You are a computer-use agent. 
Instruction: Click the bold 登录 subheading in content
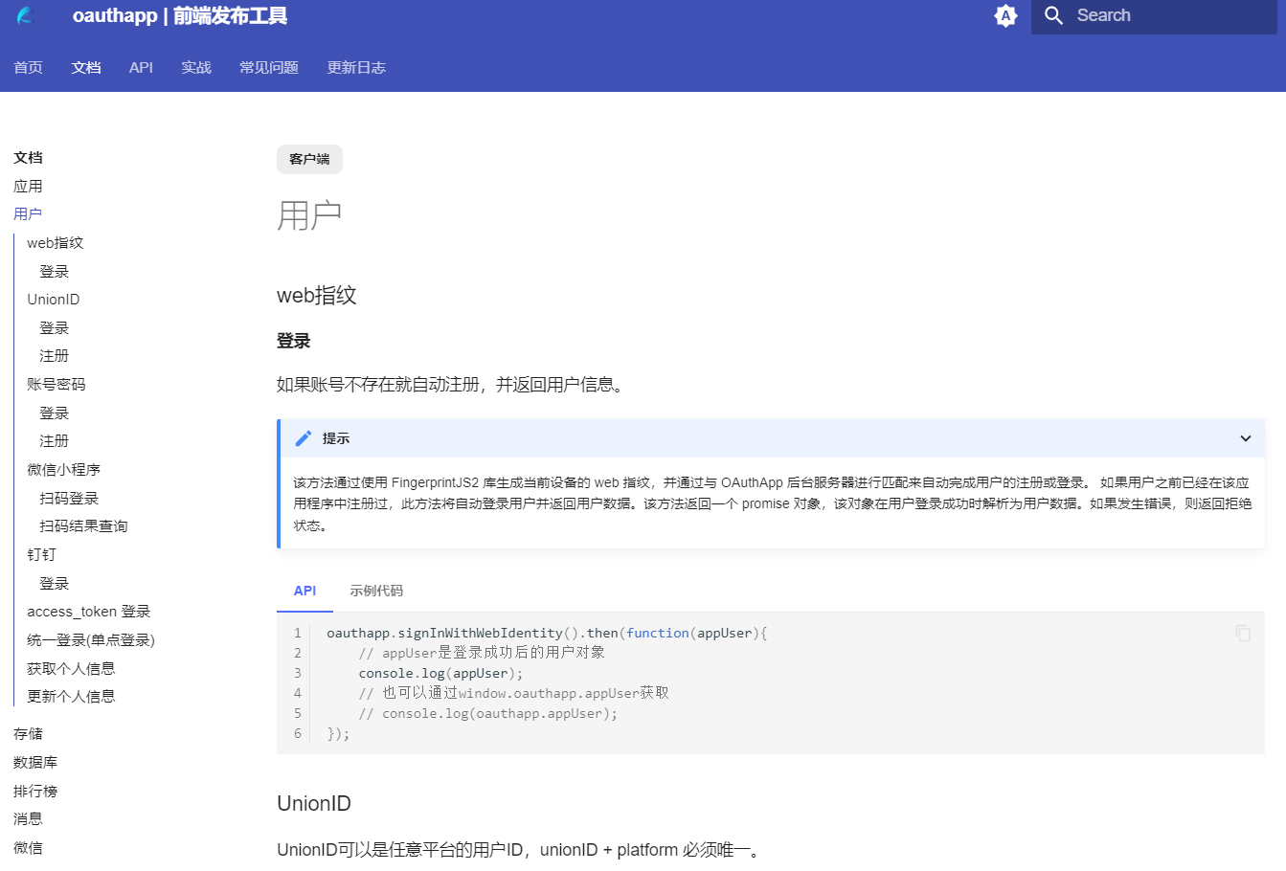click(x=293, y=341)
